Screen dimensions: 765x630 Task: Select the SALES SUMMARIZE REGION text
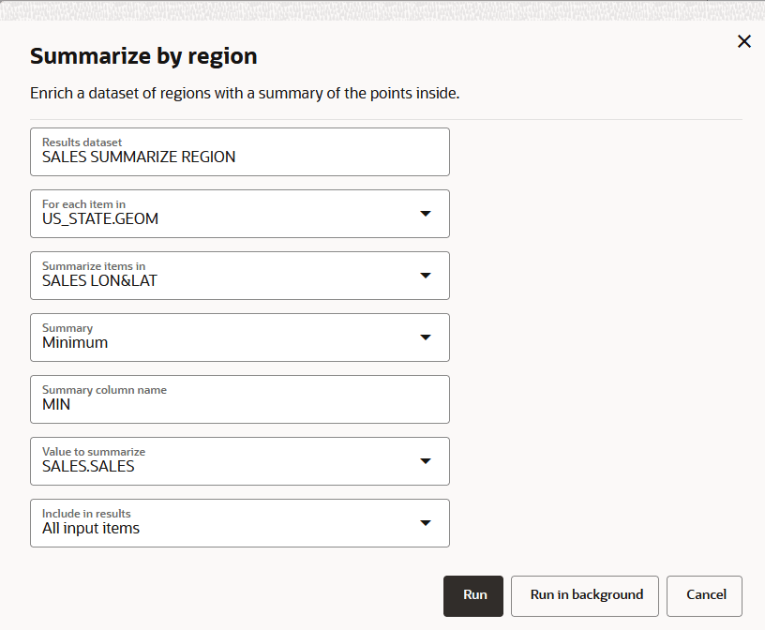coord(138,157)
